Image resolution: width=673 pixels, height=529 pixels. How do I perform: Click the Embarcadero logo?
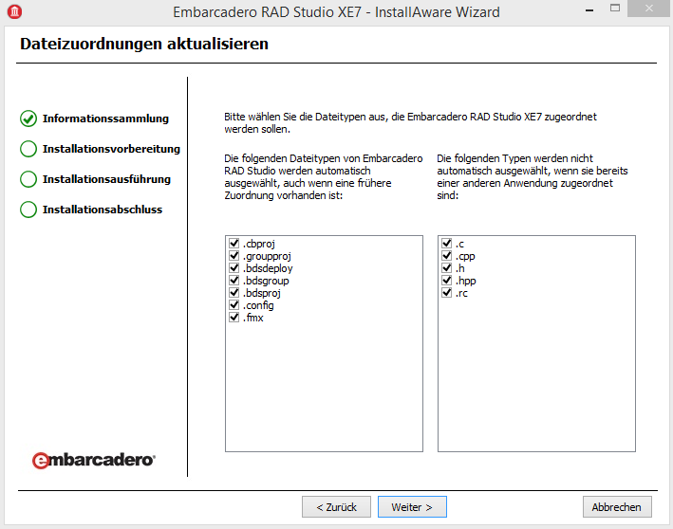point(94,460)
